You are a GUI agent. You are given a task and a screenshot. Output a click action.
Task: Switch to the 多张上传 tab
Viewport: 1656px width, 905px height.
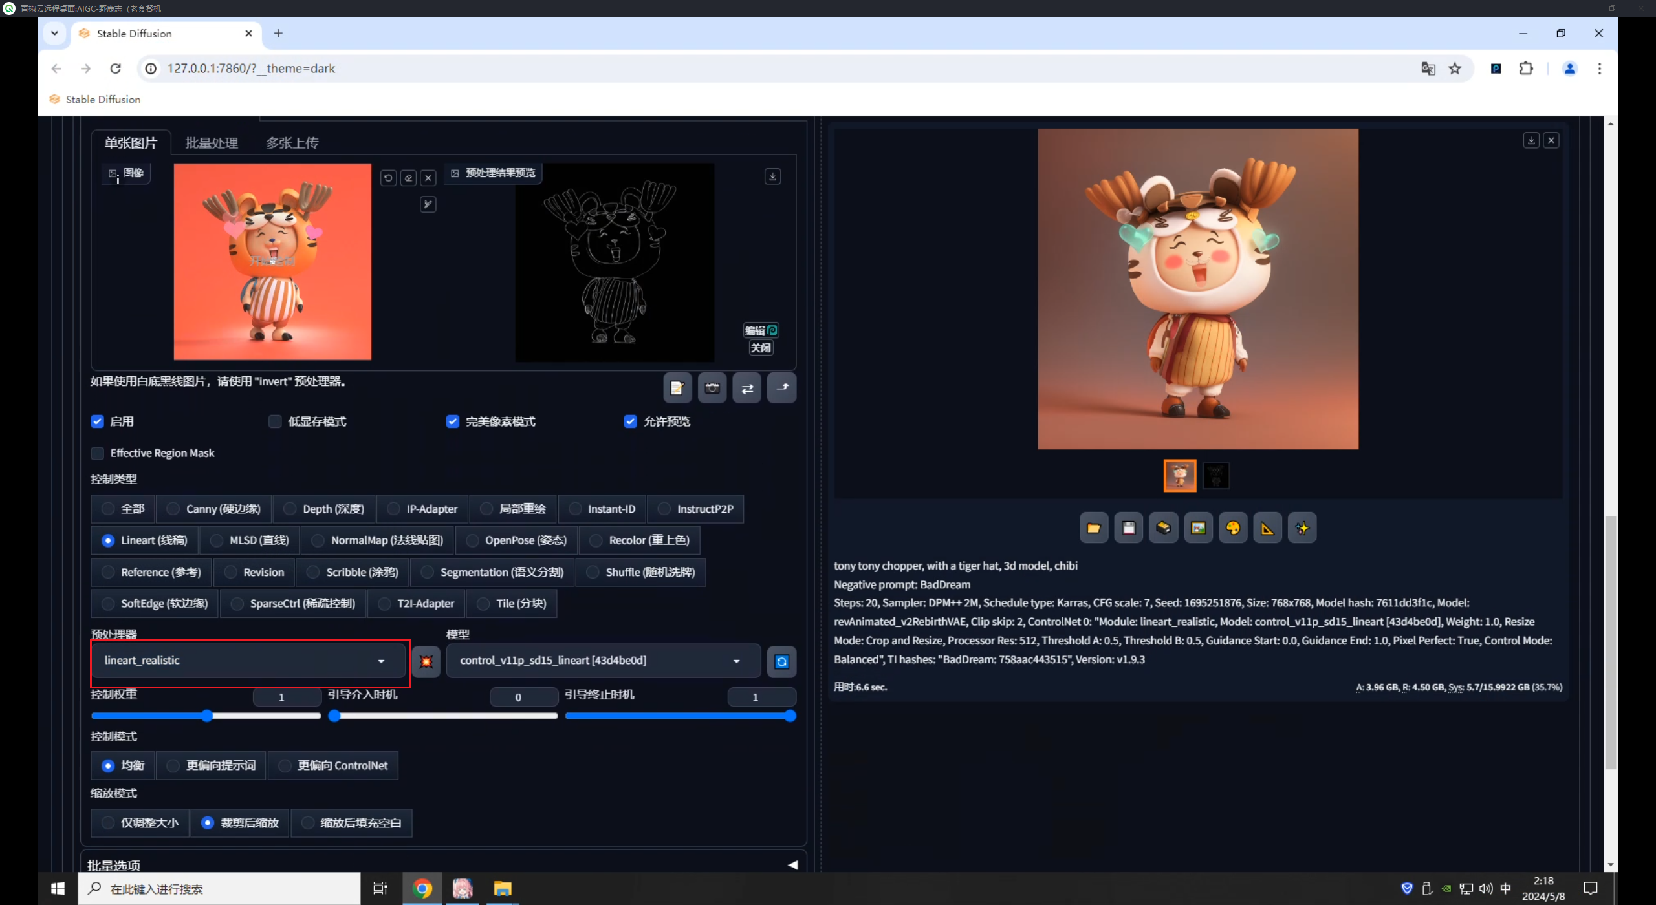[292, 143]
